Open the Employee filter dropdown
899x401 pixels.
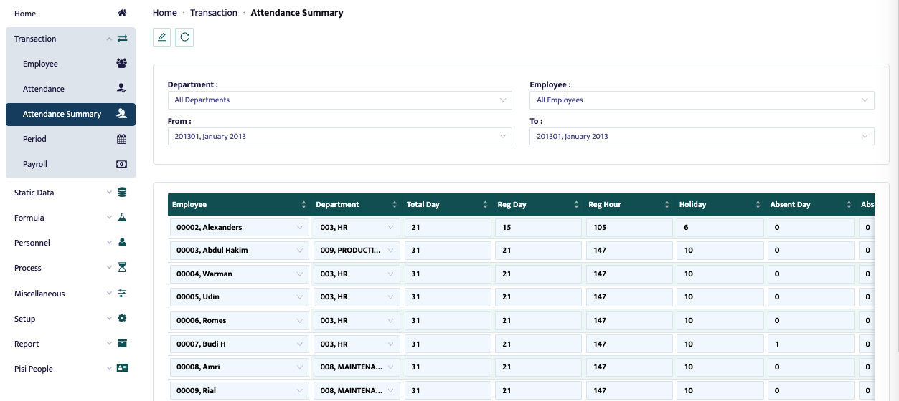click(701, 100)
